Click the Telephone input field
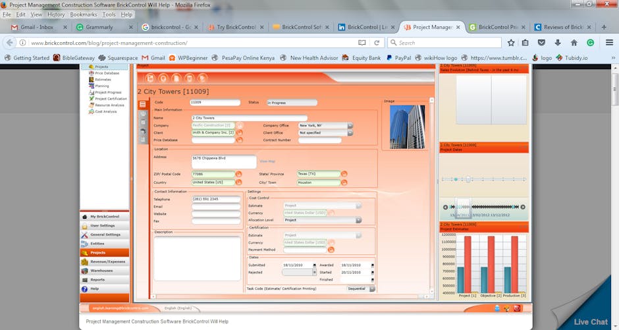The height and width of the screenshot is (330, 619). click(216, 200)
